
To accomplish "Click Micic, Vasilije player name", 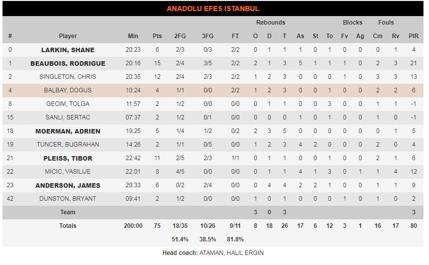I will pyautogui.click(x=68, y=172).
